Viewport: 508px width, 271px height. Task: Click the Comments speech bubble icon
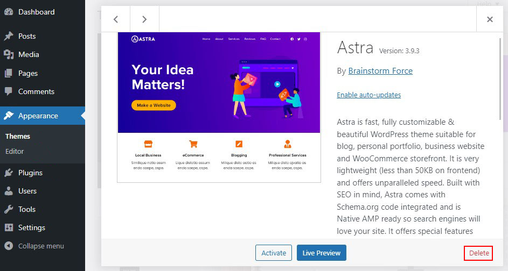pos(9,91)
